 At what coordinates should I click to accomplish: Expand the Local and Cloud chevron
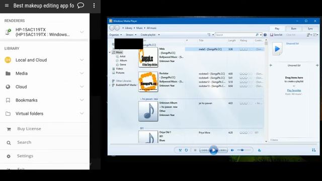click(82, 60)
